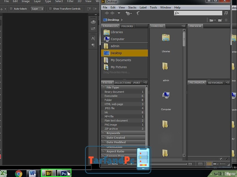Open My Documents in Favorites
237x177 pixels.
(124, 60)
